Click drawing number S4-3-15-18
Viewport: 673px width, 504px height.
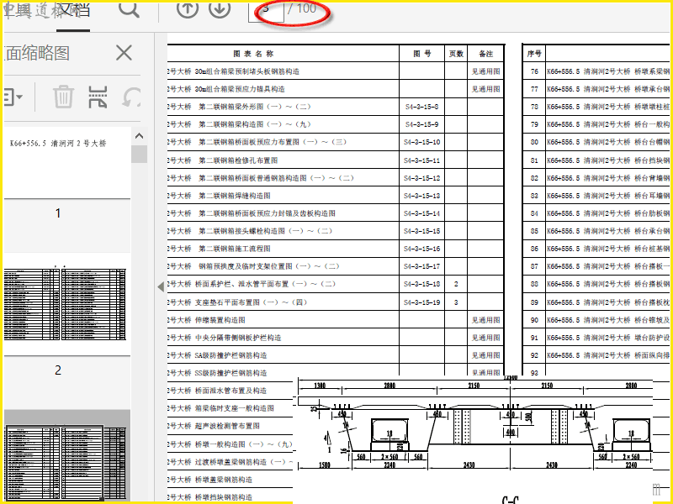[x=422, y=284]
